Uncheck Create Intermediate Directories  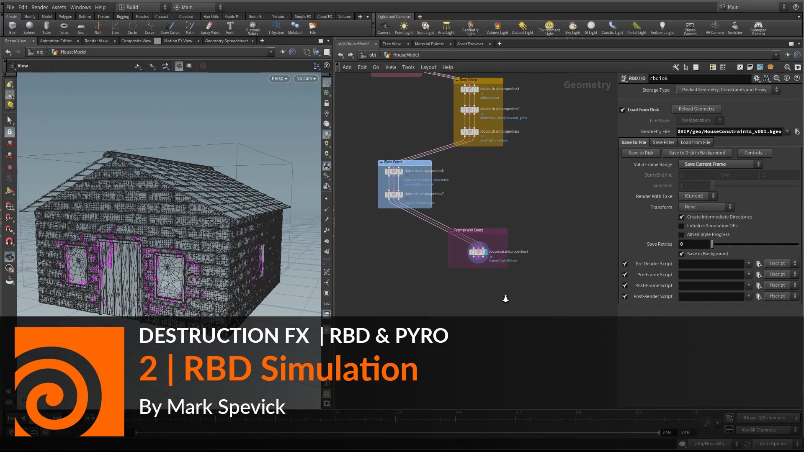tap(682, 217)
